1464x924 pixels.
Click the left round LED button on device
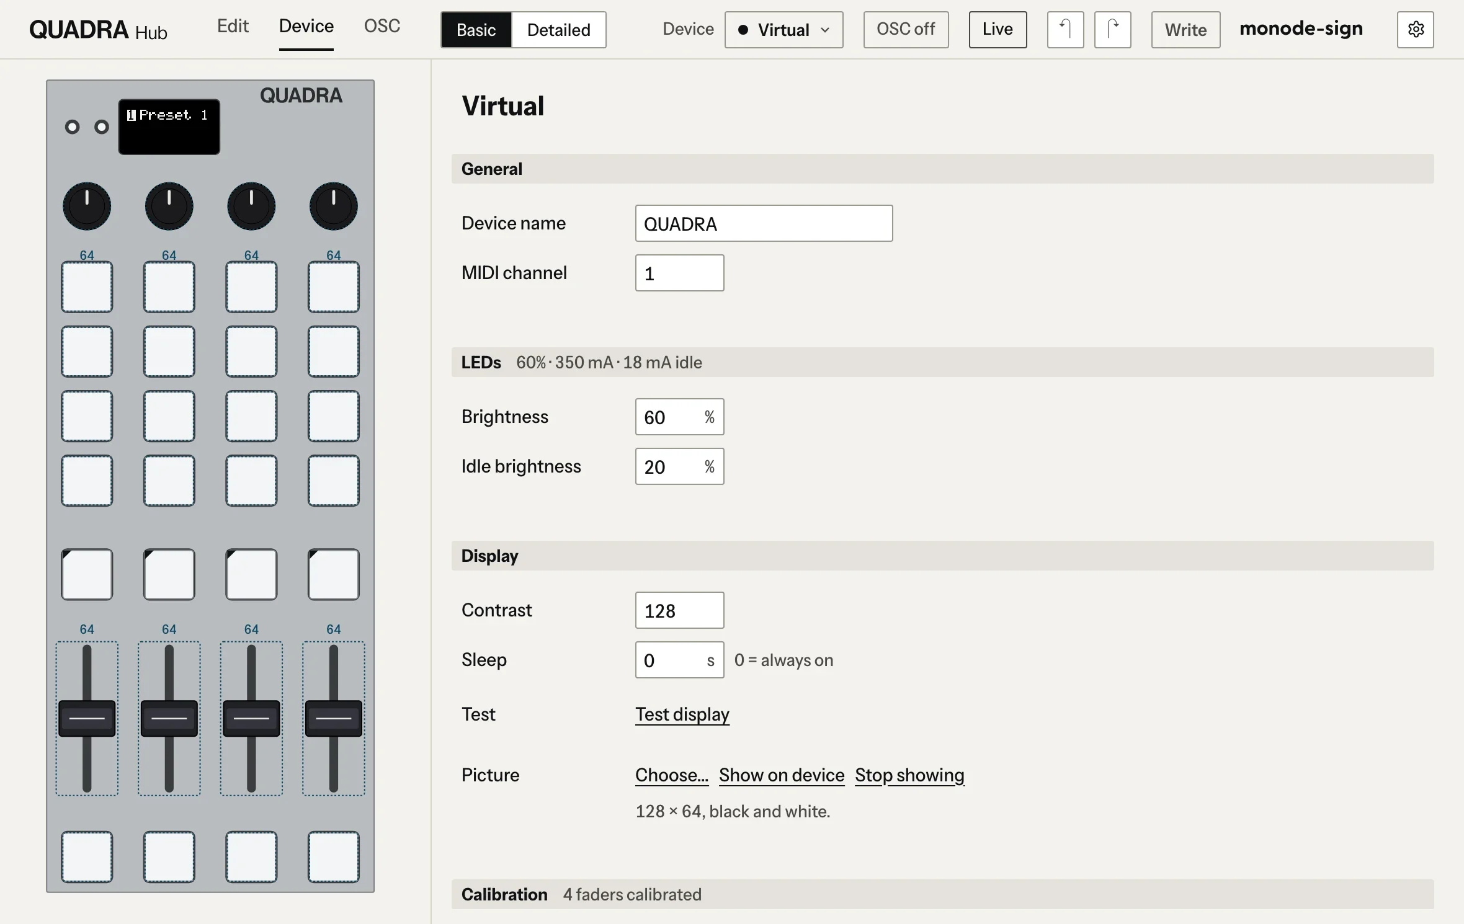(x=72, y=127)
